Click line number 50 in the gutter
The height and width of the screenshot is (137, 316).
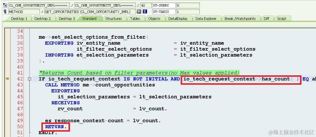(x=20, y=126)
